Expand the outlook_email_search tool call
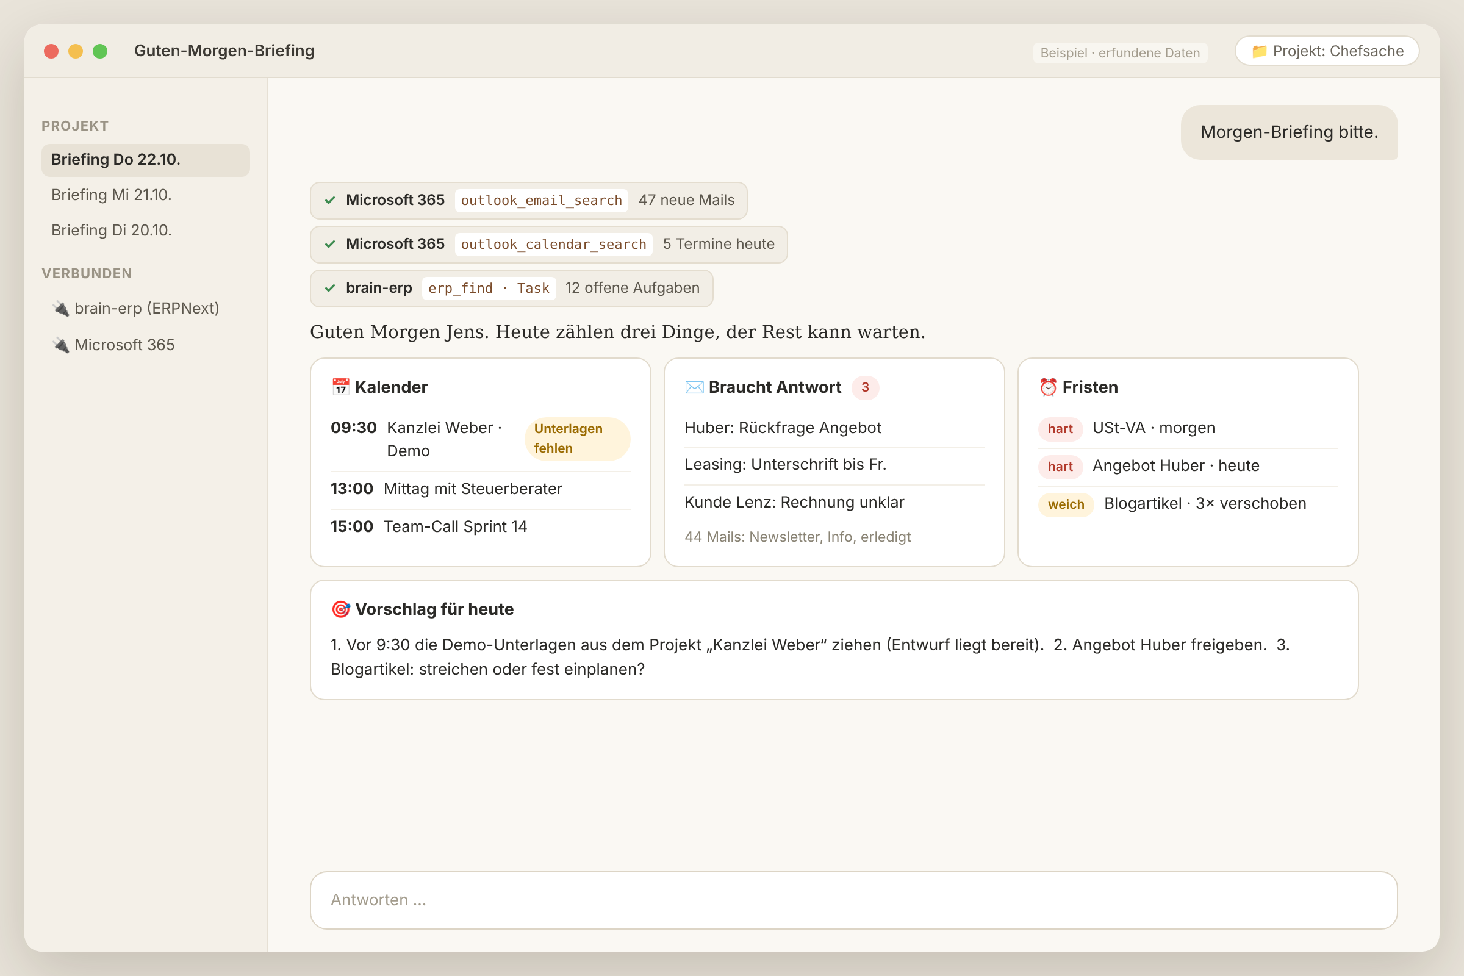Image resolution: width=1464 pixels, height=976 pixels. point(528,201)
